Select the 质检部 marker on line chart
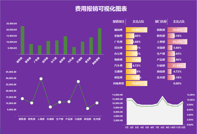This screenshot has width=197, height=134. click(x=88, y=108)
